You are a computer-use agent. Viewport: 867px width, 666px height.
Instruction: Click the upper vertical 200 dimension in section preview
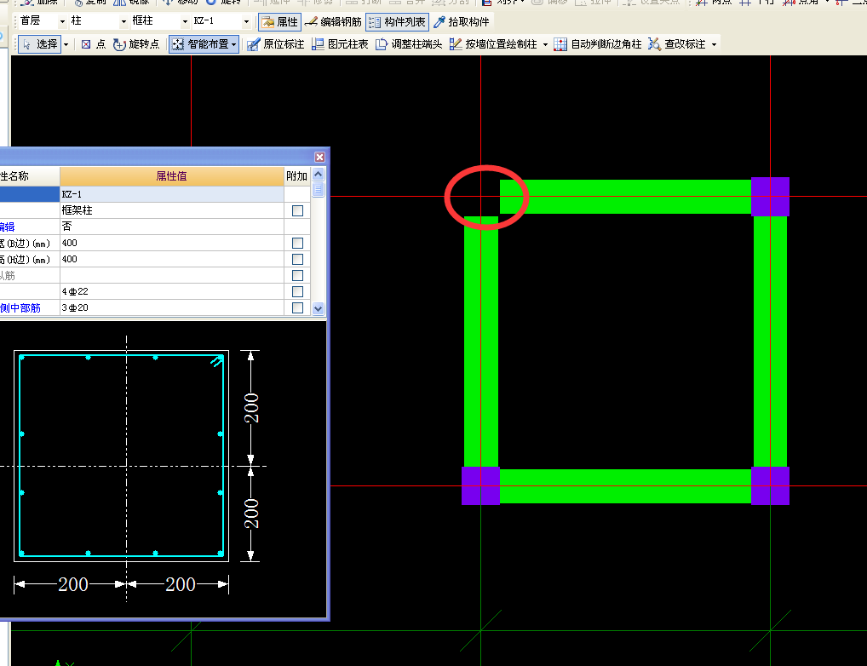point(251,408)
